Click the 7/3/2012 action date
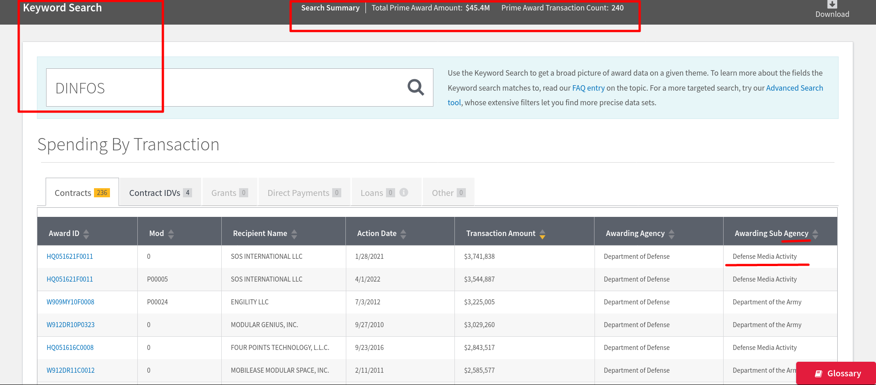The image size is (876, 385). [367, 302]
